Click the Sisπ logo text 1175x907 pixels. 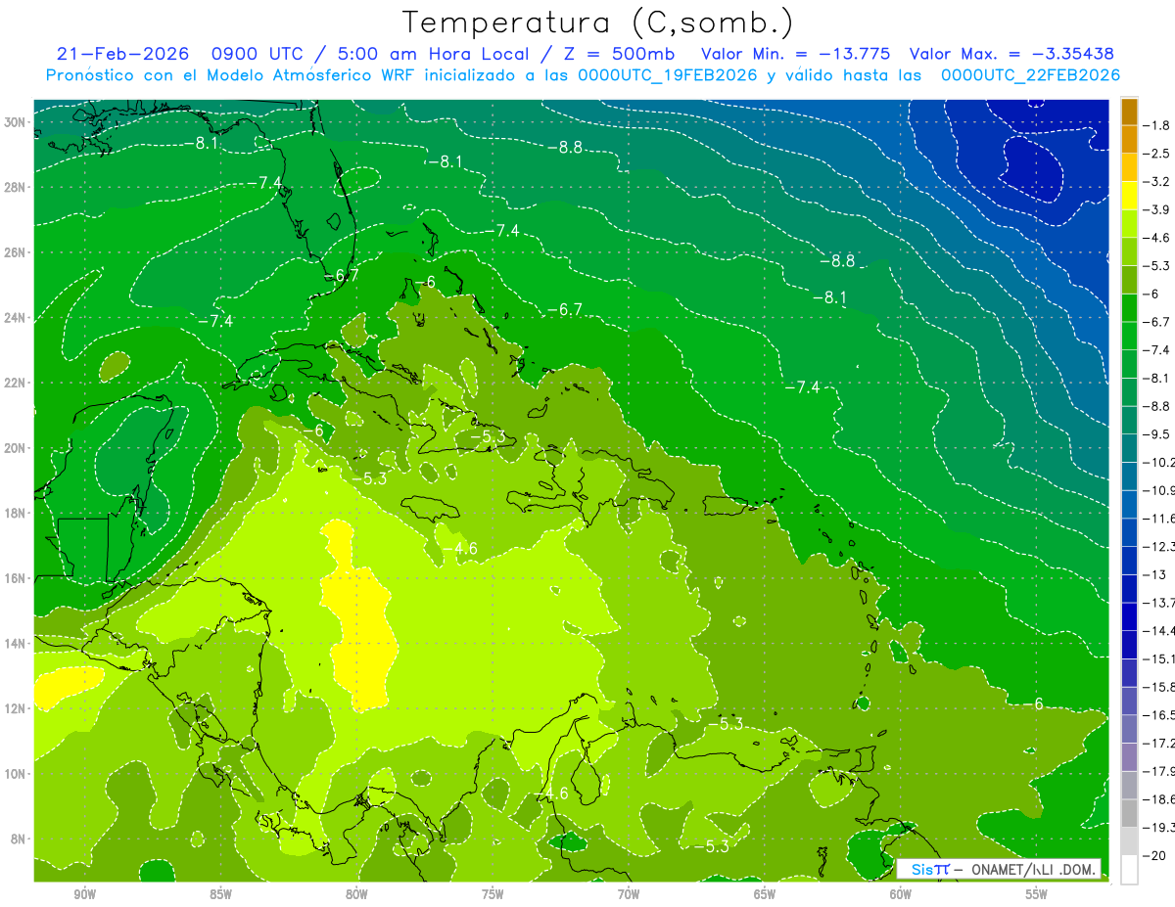929,869
